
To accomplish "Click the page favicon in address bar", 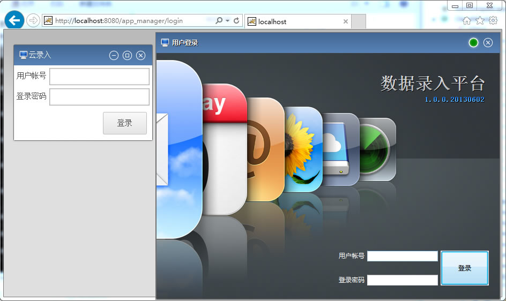I will click(x=48, y=21).
